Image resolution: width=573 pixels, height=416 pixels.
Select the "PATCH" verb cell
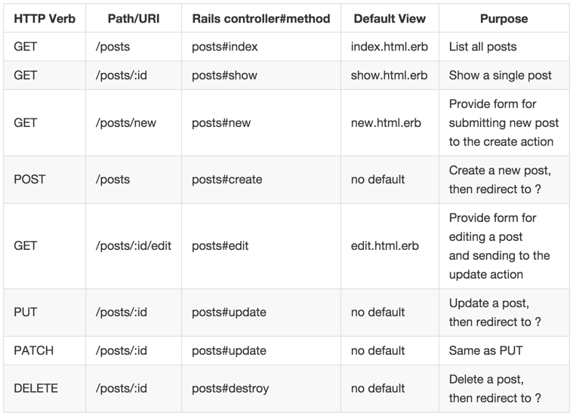[33, 351]
